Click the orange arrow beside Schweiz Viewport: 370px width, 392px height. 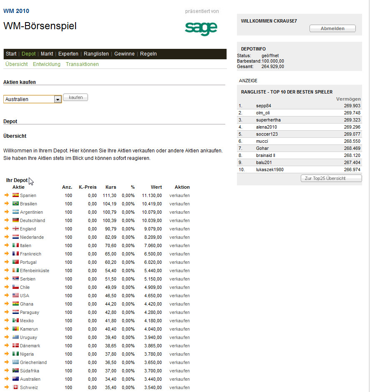(7, 387)
